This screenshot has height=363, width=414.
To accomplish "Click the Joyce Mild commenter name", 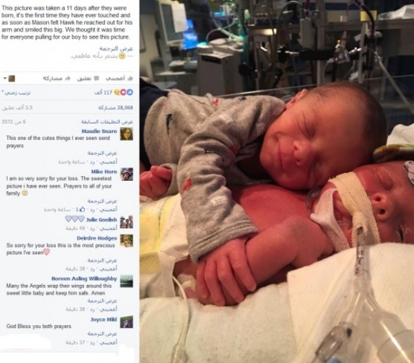I will (103, 320).
